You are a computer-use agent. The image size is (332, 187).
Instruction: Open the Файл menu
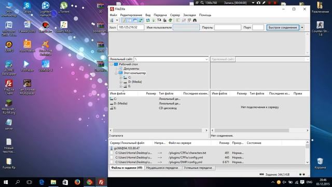[113, 15]
